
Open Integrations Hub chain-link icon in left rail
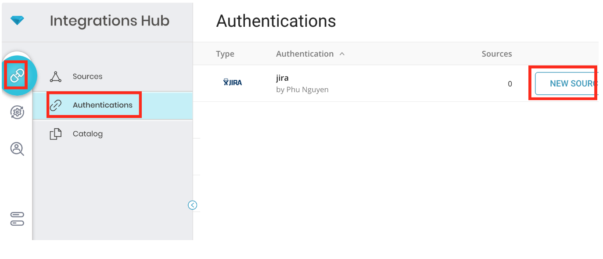tap(17, 76)
